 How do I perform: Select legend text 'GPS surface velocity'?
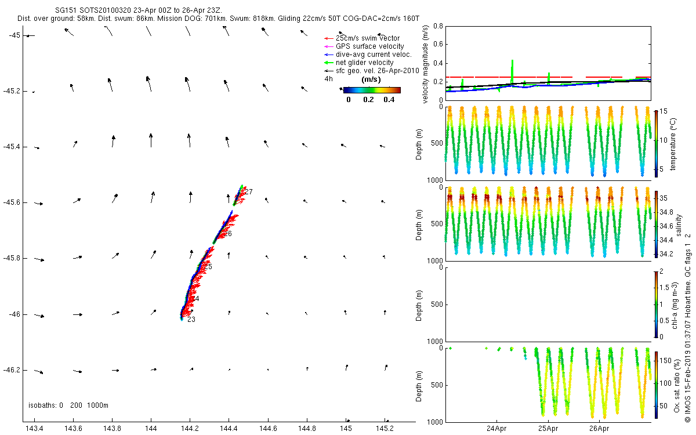[370, 46]
